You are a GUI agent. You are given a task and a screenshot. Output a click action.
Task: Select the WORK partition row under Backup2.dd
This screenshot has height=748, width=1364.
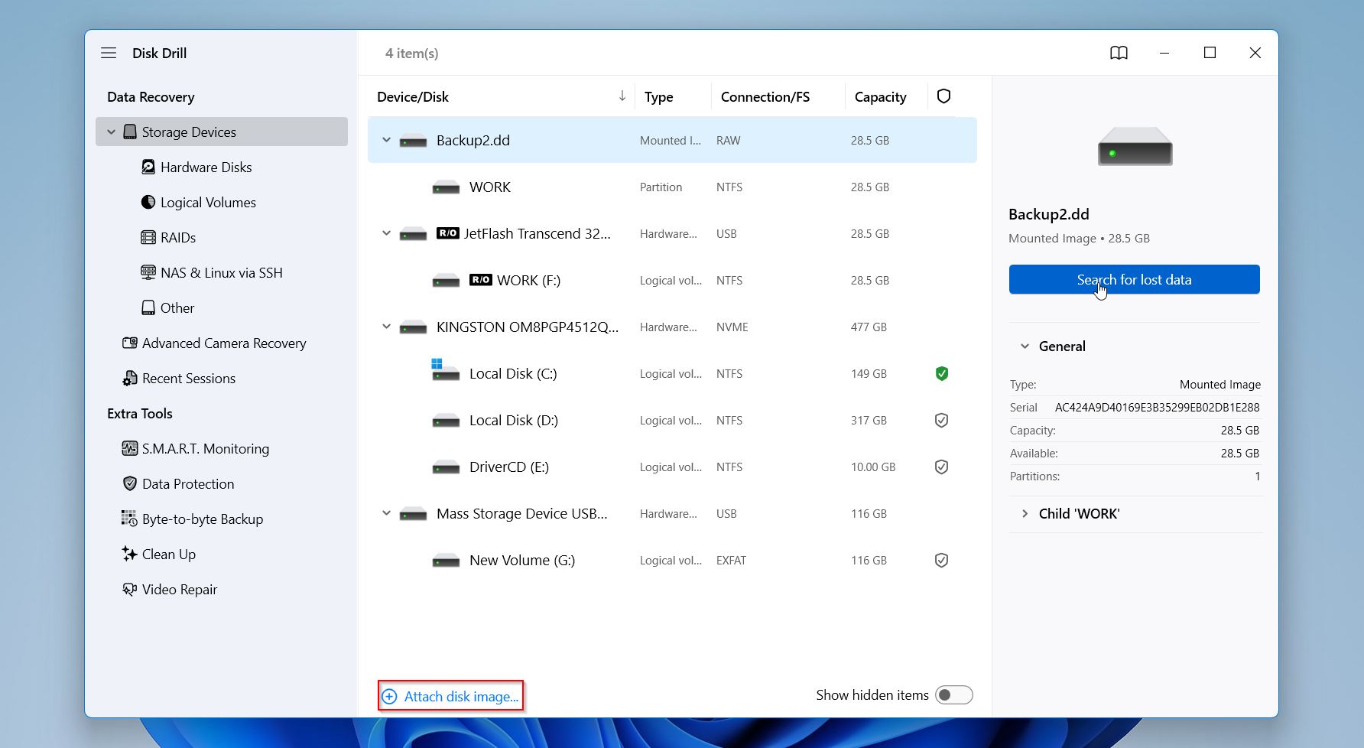(x=672, y=187)
